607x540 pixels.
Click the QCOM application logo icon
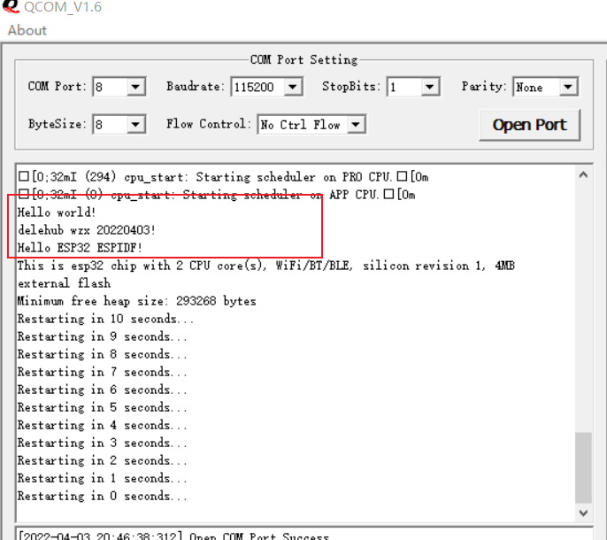tap(11, 6)
